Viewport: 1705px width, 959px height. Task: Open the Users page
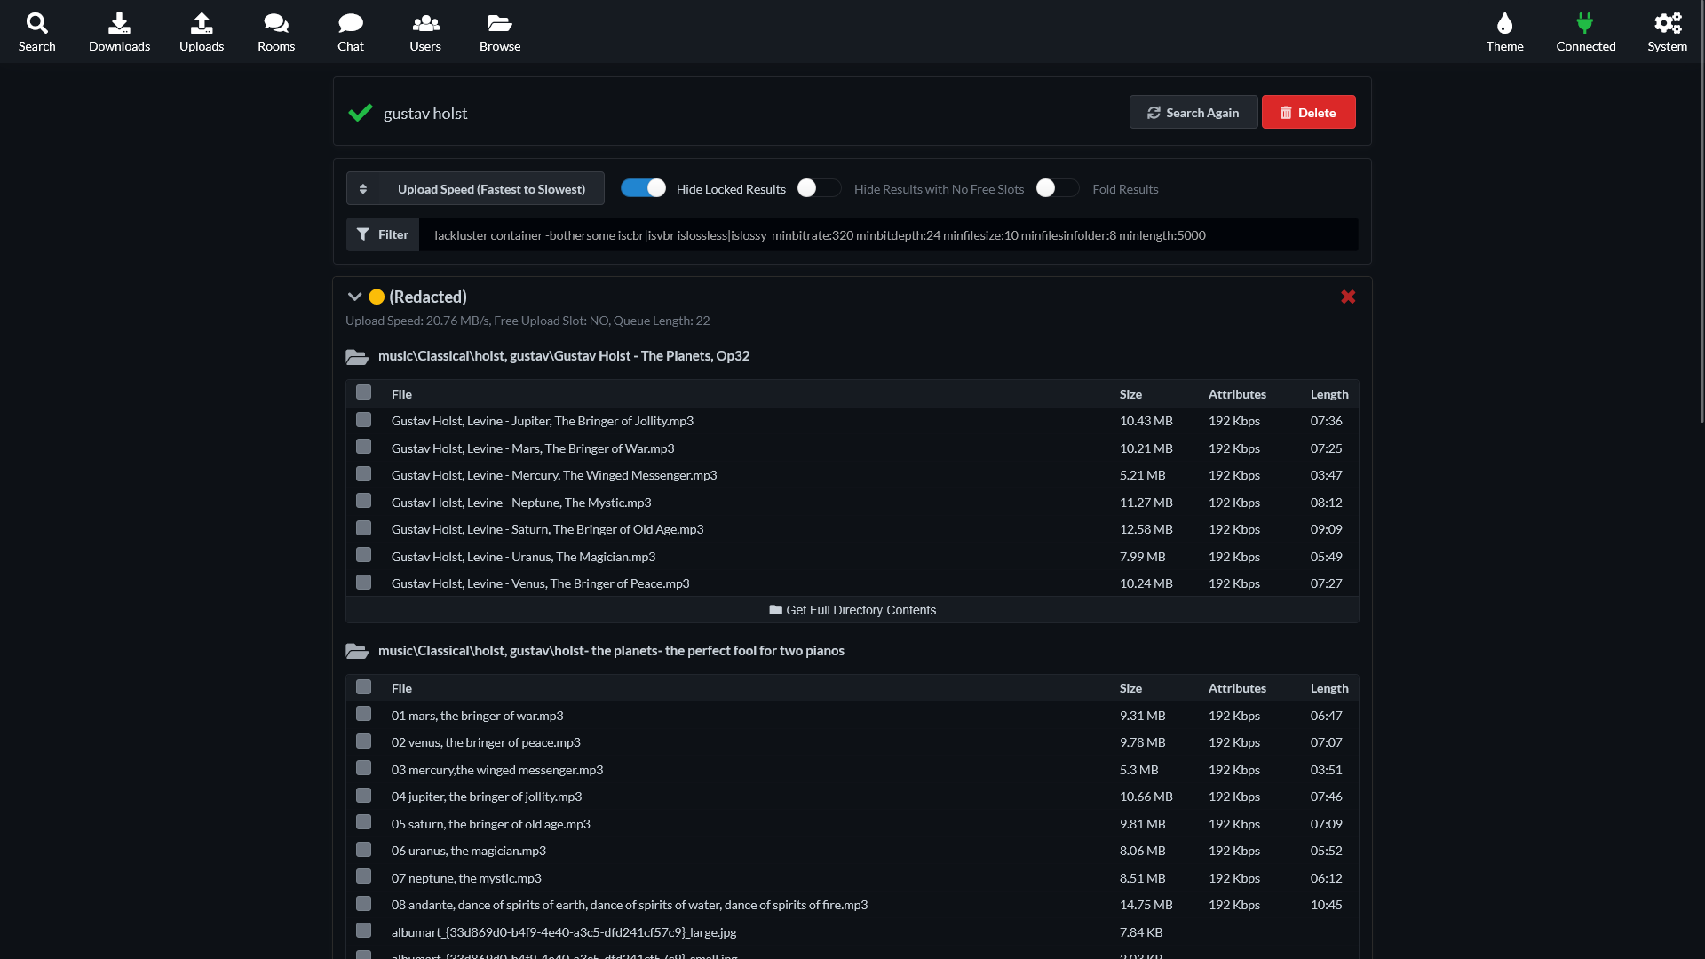pyautogui.click(x=425, y=32)
